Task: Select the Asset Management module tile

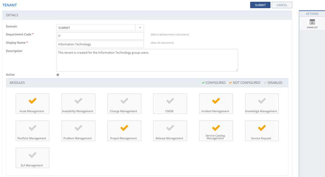Action: [32, 103]
